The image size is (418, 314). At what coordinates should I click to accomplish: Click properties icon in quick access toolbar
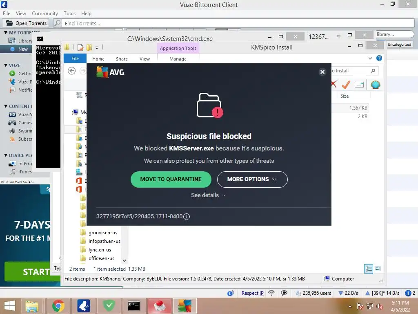[x=80, y=47]
